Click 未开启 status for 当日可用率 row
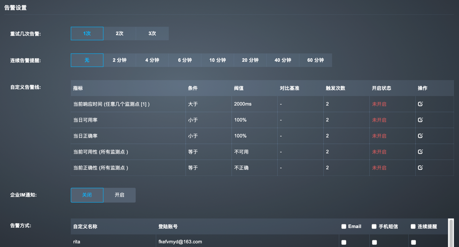Viewport: 459px width, 247px height. click(379, 120)
